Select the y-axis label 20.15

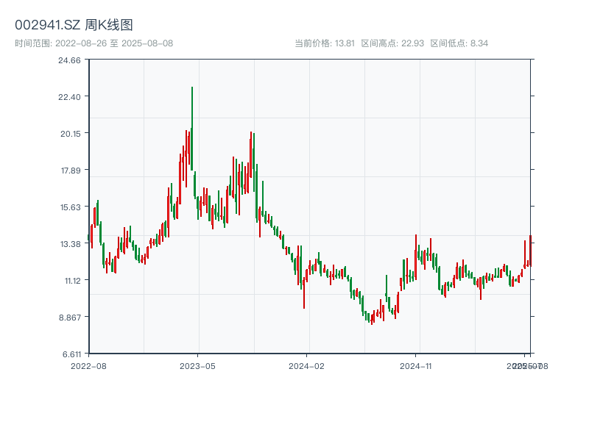point(70,134)
